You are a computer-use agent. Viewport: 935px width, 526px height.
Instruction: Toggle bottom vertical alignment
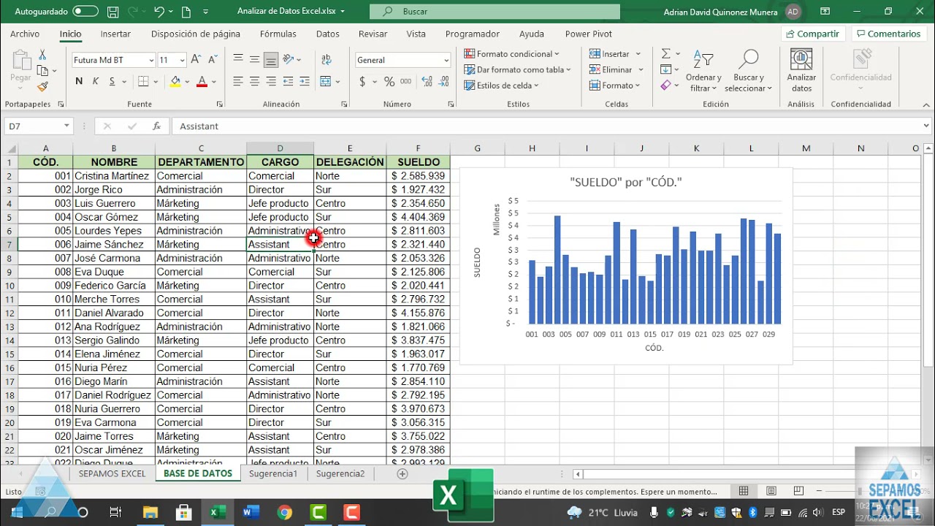click(x=271, y=59)
